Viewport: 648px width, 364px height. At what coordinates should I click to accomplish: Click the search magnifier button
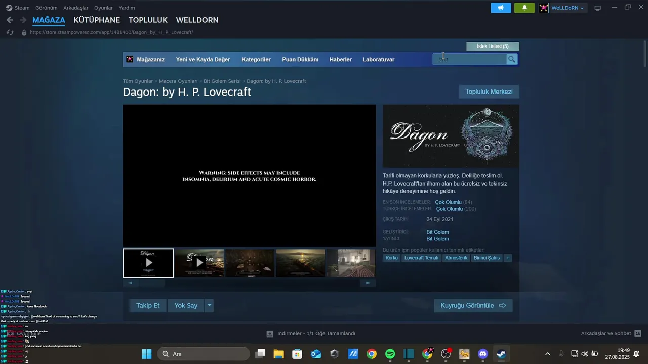click(x=512, y=59)
